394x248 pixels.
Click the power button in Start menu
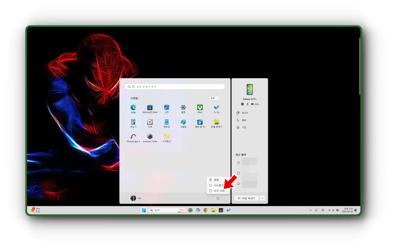(x=218, y=198)
